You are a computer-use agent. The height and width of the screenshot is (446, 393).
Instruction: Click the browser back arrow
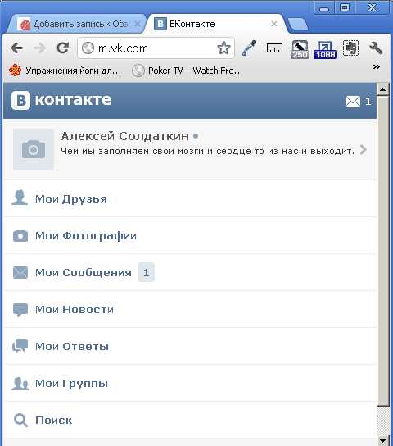pyautogui.click(x=16, y=48)
